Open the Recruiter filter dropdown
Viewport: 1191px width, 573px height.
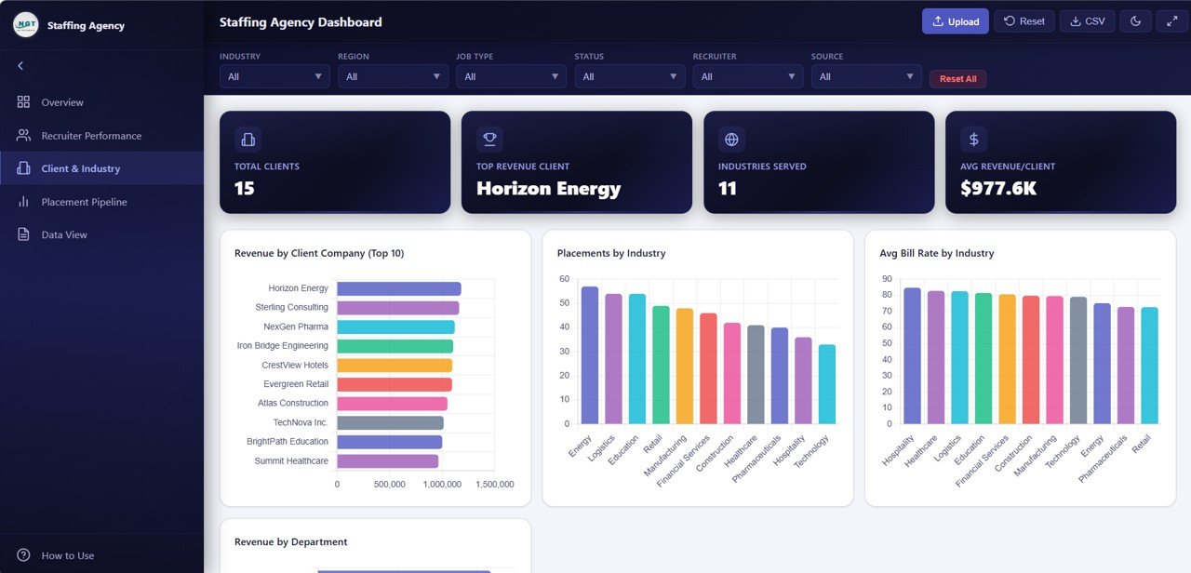pyautogui.click(x=748, y=75)
